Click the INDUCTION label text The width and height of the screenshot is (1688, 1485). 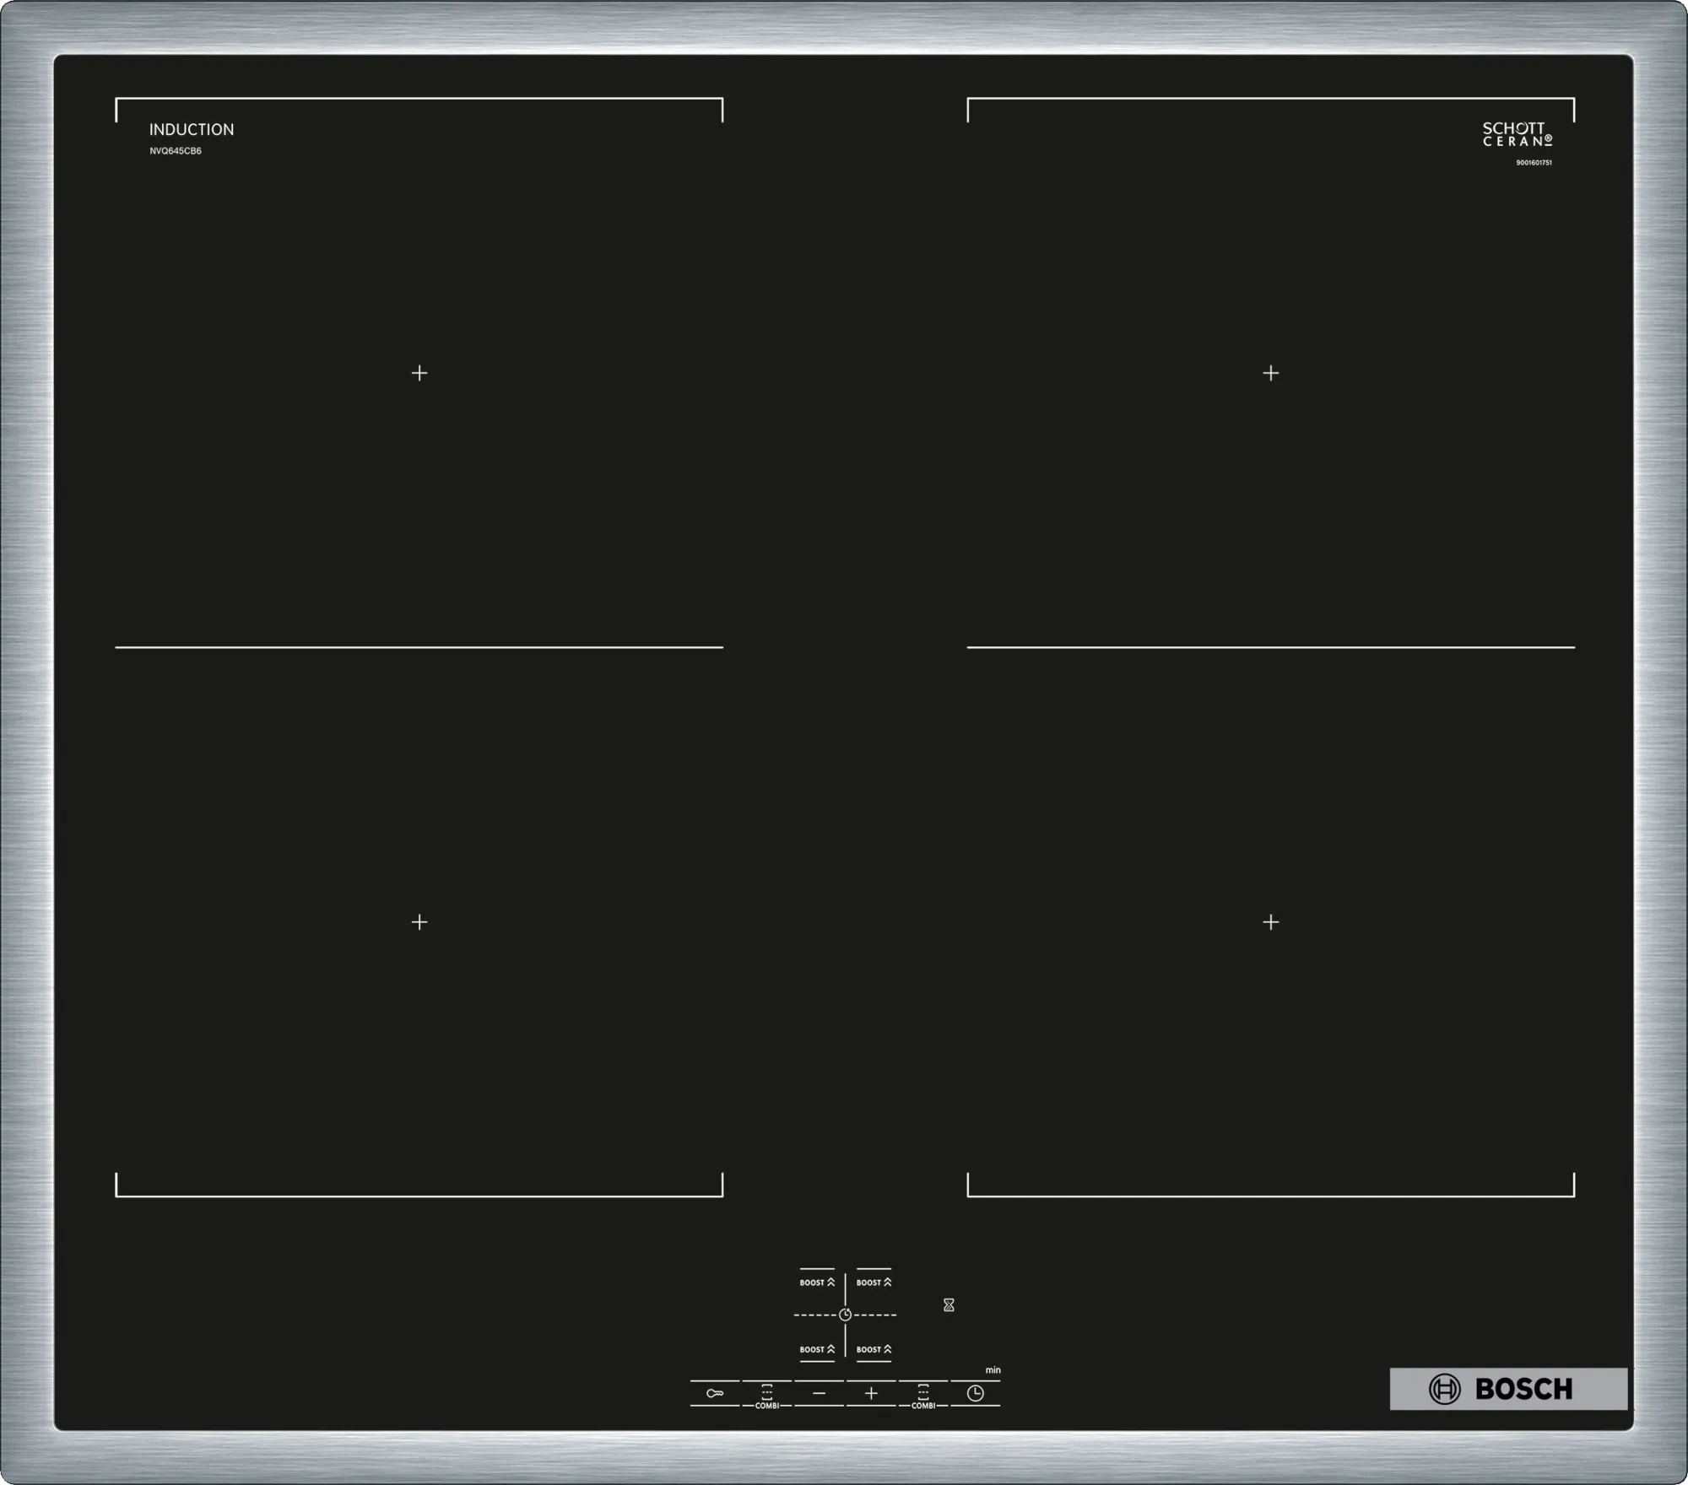pyautogui.click(x=192, y=130)
